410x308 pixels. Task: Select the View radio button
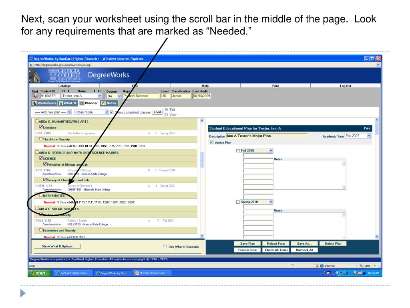click(x=166, y=114)
